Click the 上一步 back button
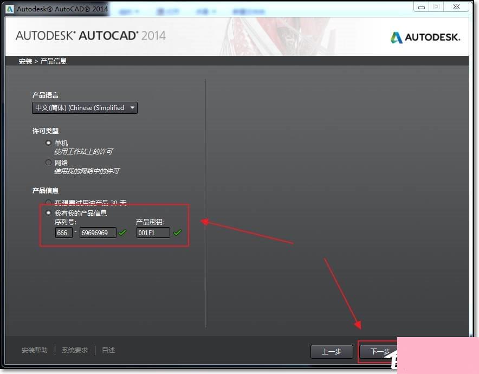This screenshot has width=479, height=374. click(332, 352)
